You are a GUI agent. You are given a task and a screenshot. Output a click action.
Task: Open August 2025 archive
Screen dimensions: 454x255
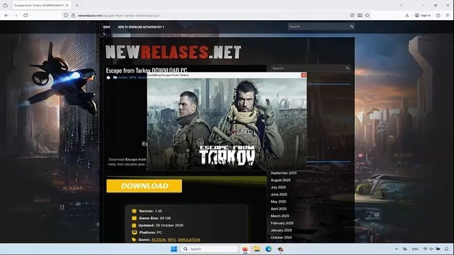click(x=281, y=180)
